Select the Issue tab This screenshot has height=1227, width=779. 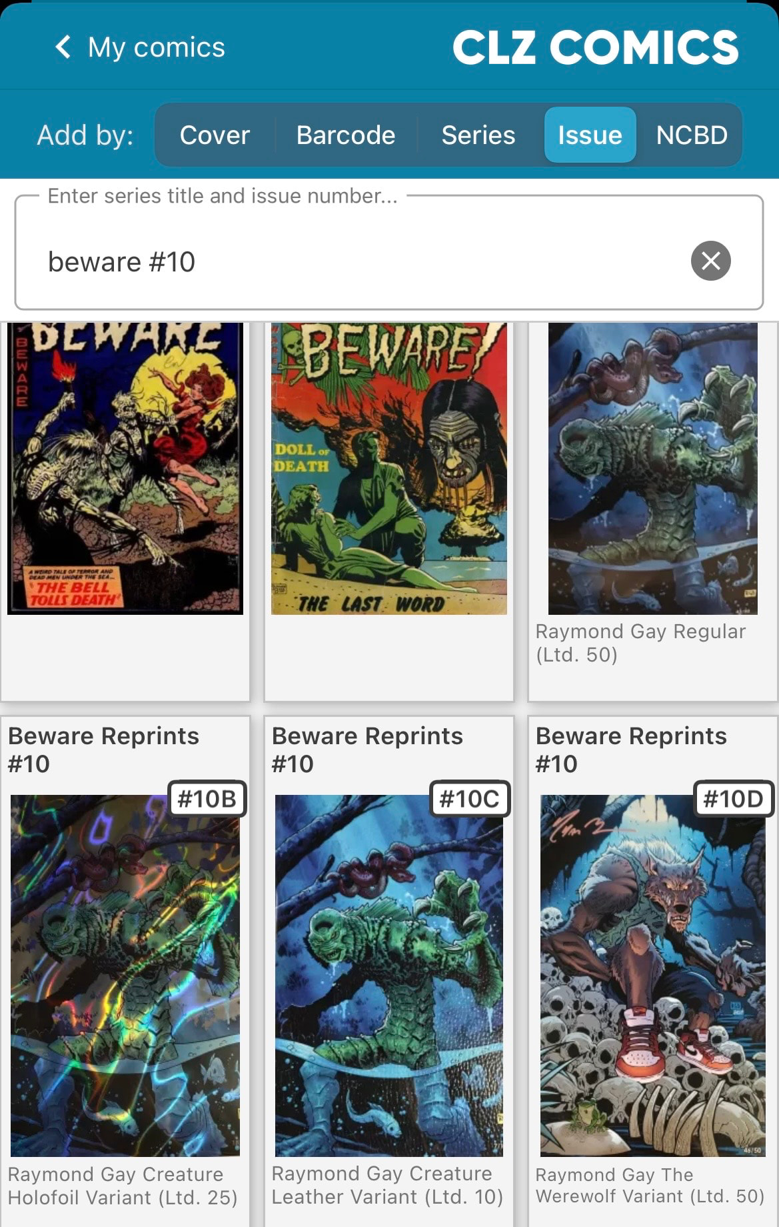(x=590, y=135)
